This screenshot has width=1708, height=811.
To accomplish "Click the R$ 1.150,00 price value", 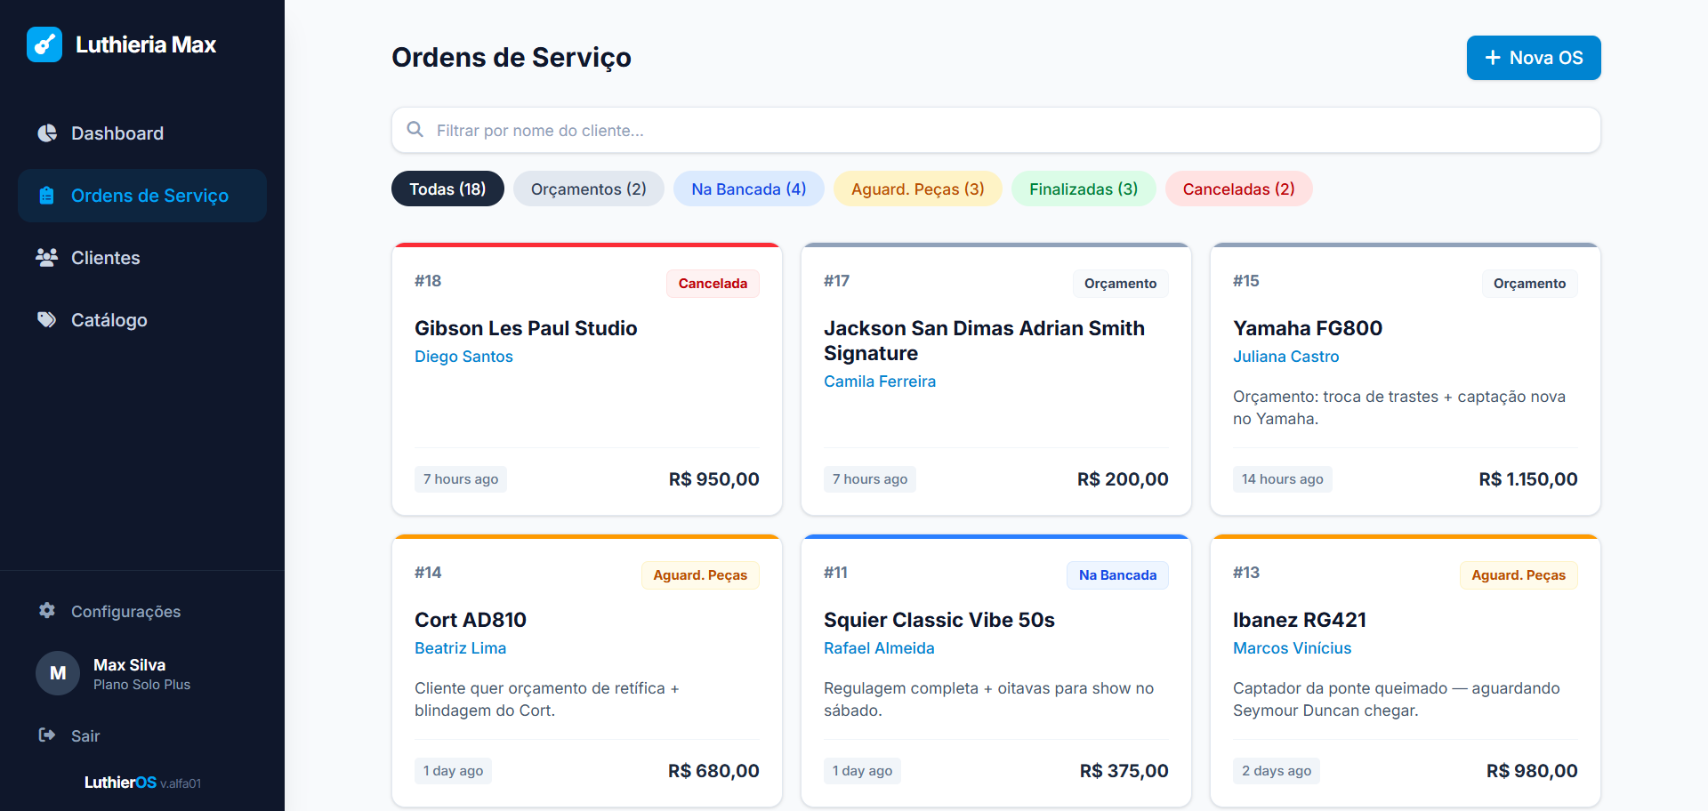I will coord(1528,479).
